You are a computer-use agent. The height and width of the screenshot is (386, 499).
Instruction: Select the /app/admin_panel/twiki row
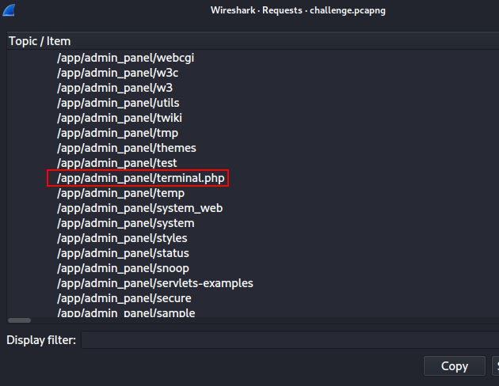109,118
